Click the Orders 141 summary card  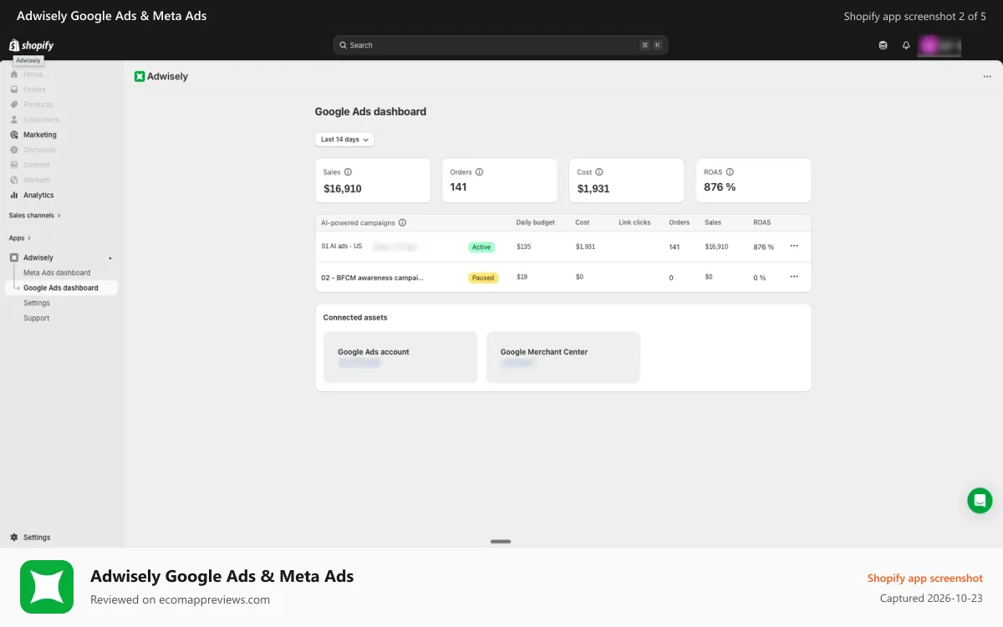[500, 181]
